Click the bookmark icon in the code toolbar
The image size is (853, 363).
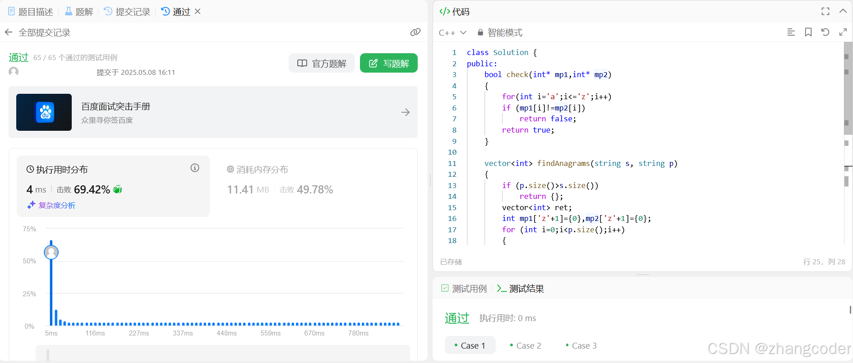pos(808,32)
